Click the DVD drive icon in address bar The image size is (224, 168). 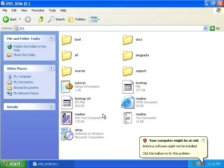click(x=17, y=28)
